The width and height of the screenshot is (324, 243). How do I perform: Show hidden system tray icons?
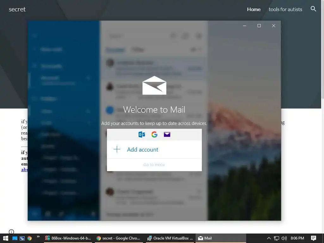click(269, 238)
